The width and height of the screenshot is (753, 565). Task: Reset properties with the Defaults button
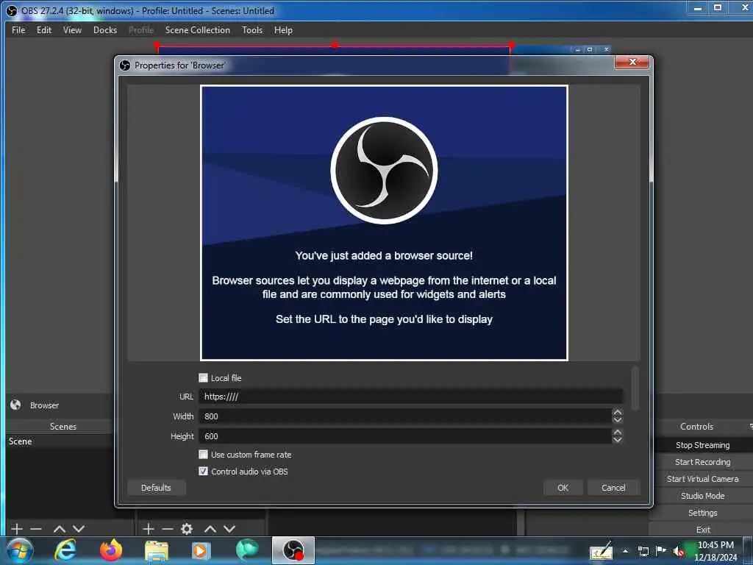[x=156, y=488]
